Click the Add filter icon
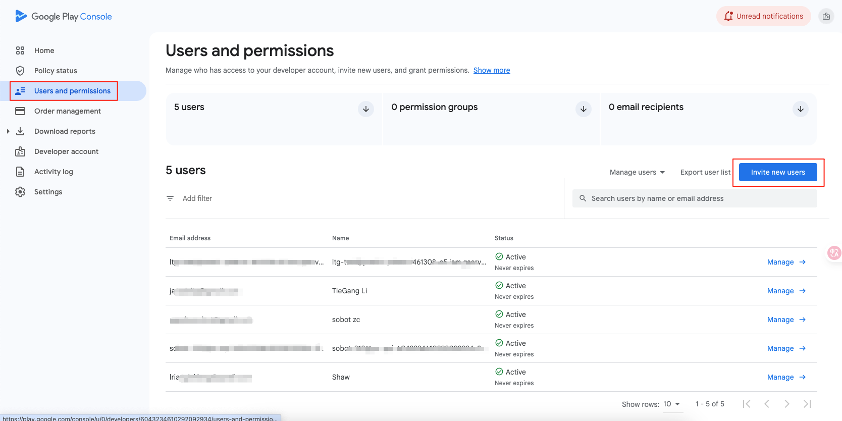Screen dimensions: 842x421 pos(170,198)
